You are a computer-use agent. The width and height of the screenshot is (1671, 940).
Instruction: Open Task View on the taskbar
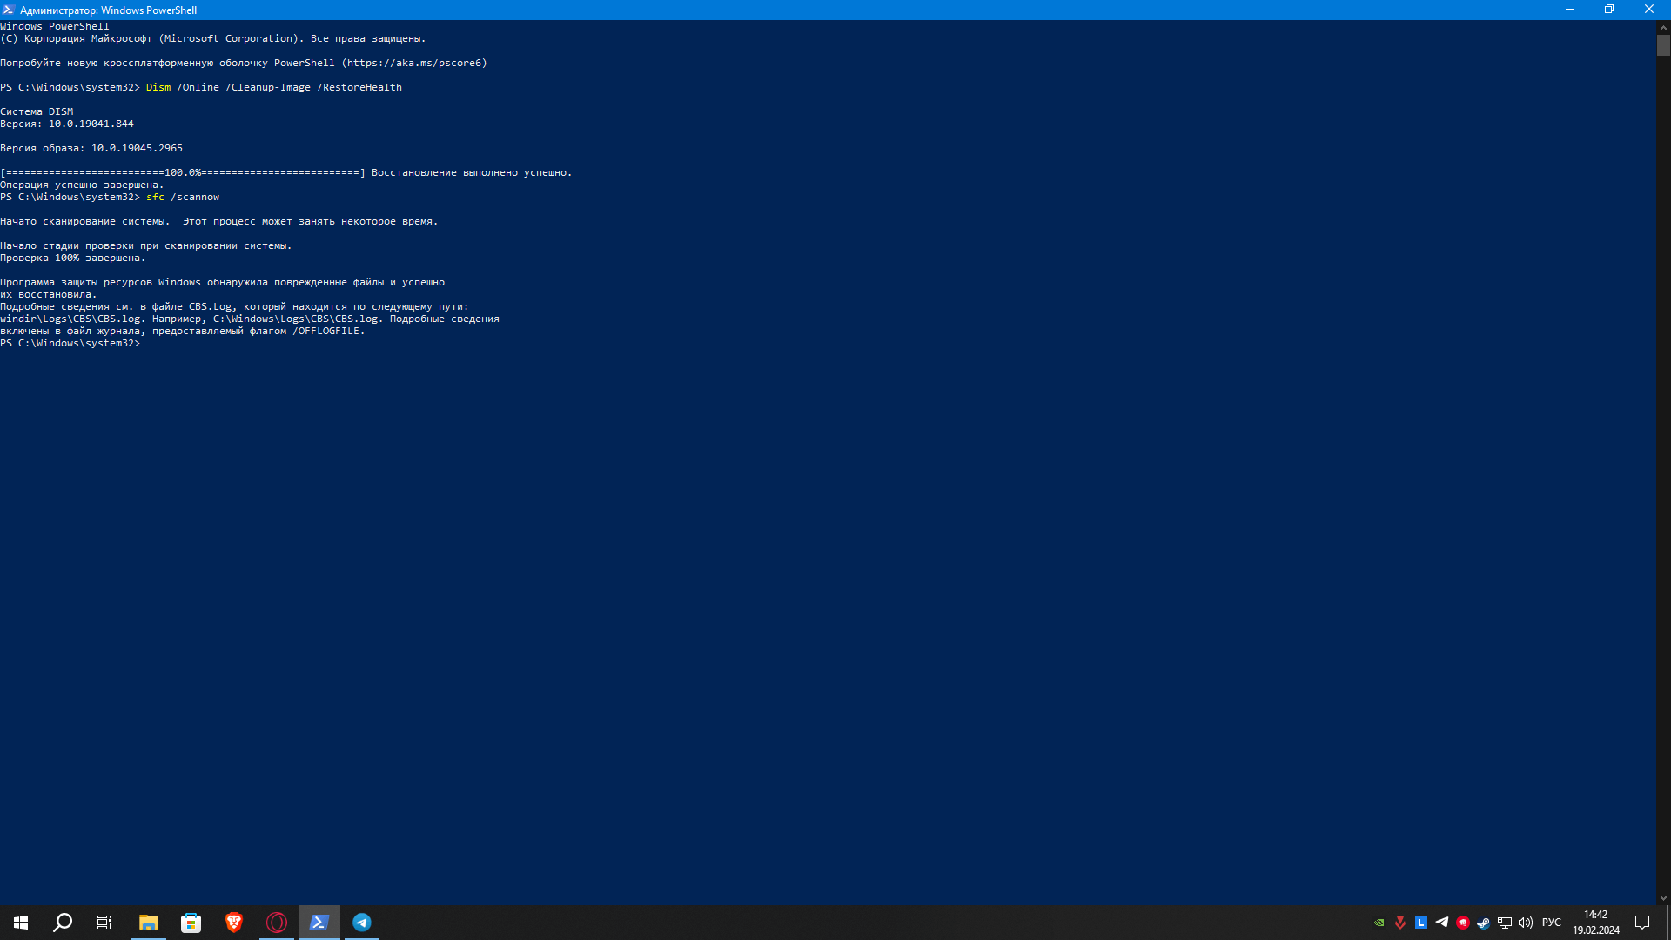(104, 923)
